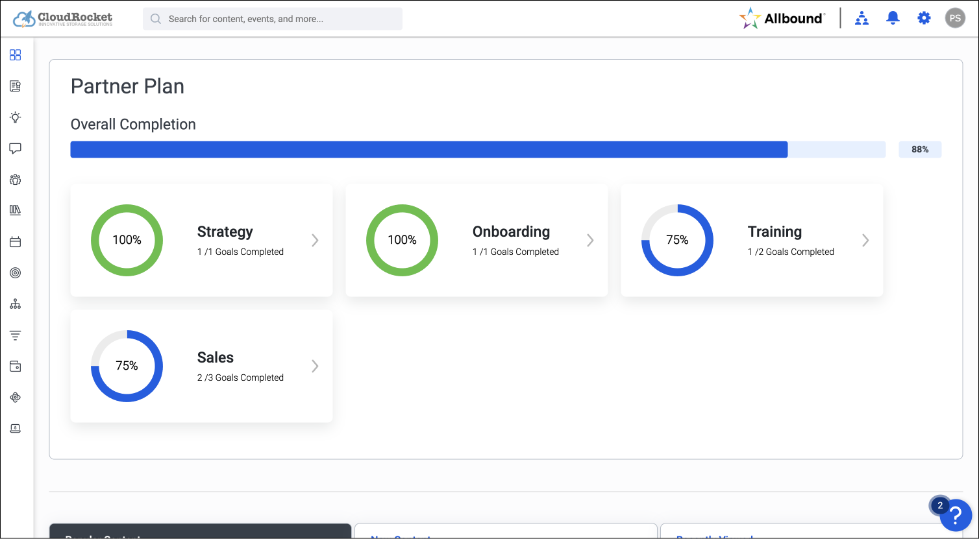979x539 pixels.
Task: Open the people group icon in sidebar
Action: click(x=16, y=180)
